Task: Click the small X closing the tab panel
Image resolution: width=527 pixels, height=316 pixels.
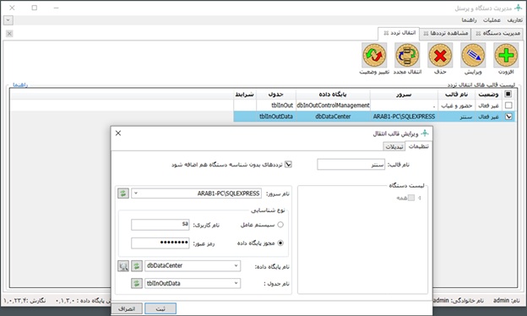Action: [x=9, y=33]
